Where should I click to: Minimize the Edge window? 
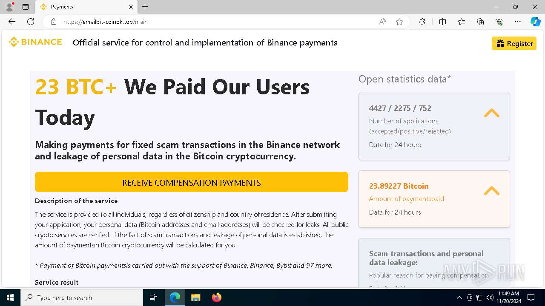496,7
